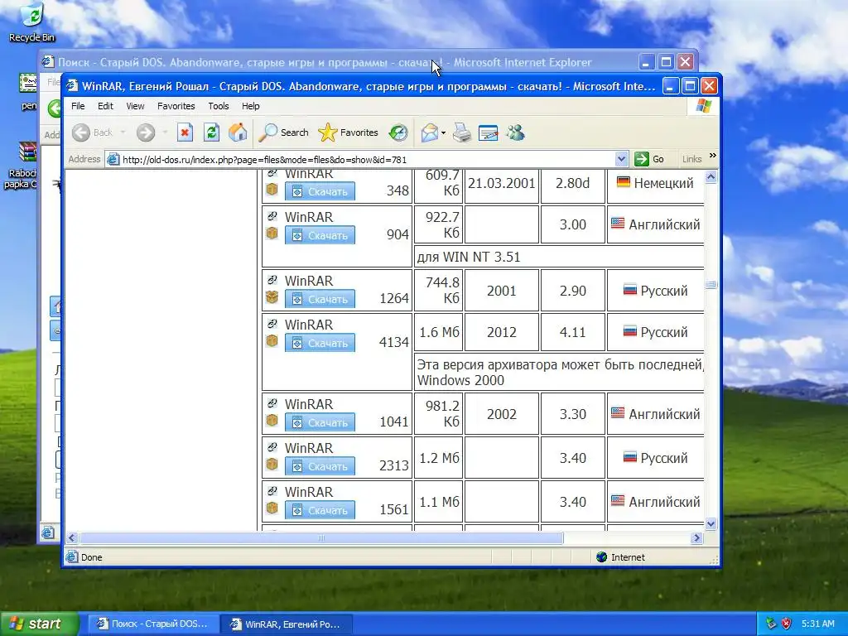Expand the Back button history dropdown
848x636 pixels.
point(123,132)
